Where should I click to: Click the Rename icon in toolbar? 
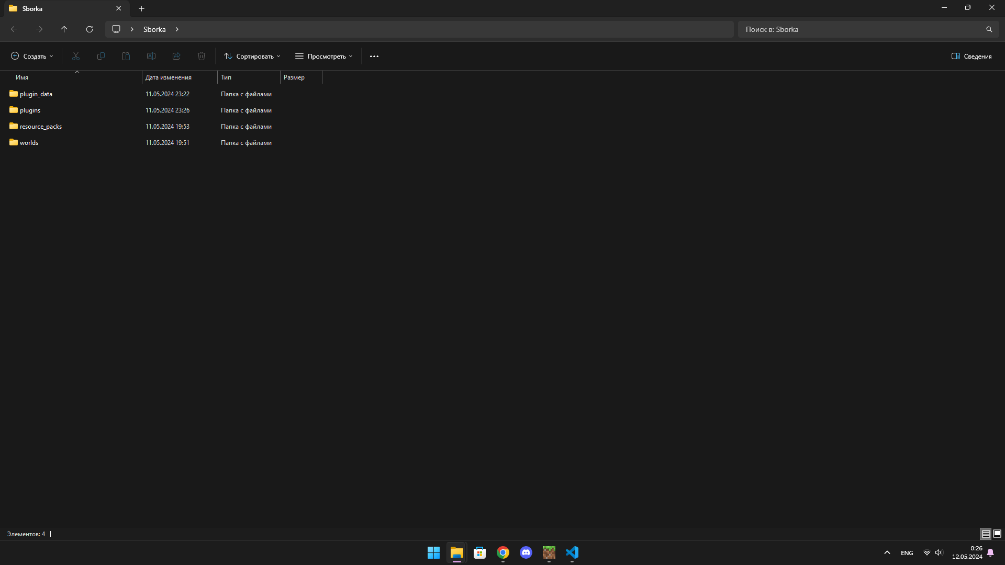[151, 56]
